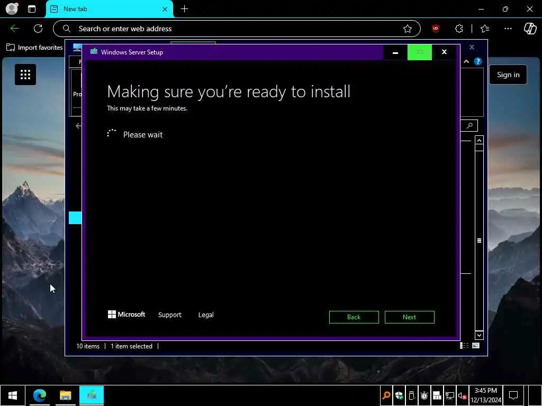Minimize the Windows Server Setup window

[x=395, y=52]
